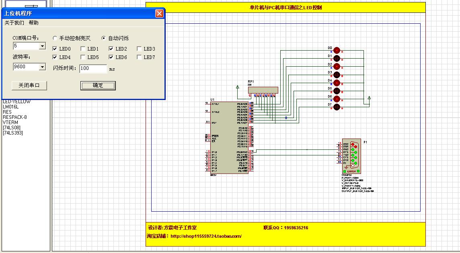The height and width of the screenshot is (253, 460).
Task: Select RES in the device list
Action: pos(7,112)
